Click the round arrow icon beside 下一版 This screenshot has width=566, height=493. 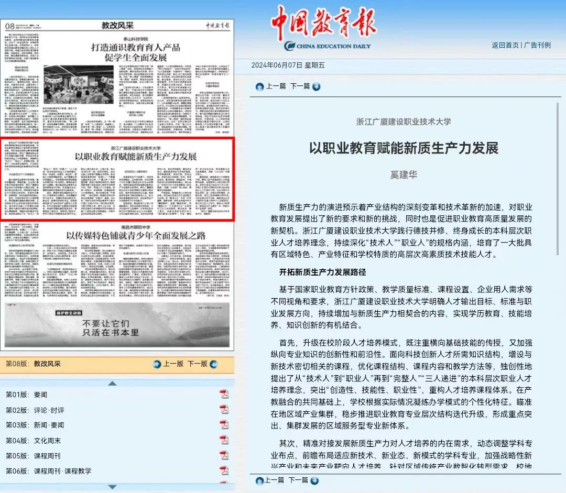pyautogui.click(x=213, y=364)
